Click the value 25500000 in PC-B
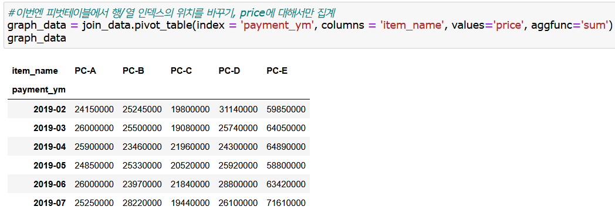Viewport: 615px width, 213px height. [142, 128]
